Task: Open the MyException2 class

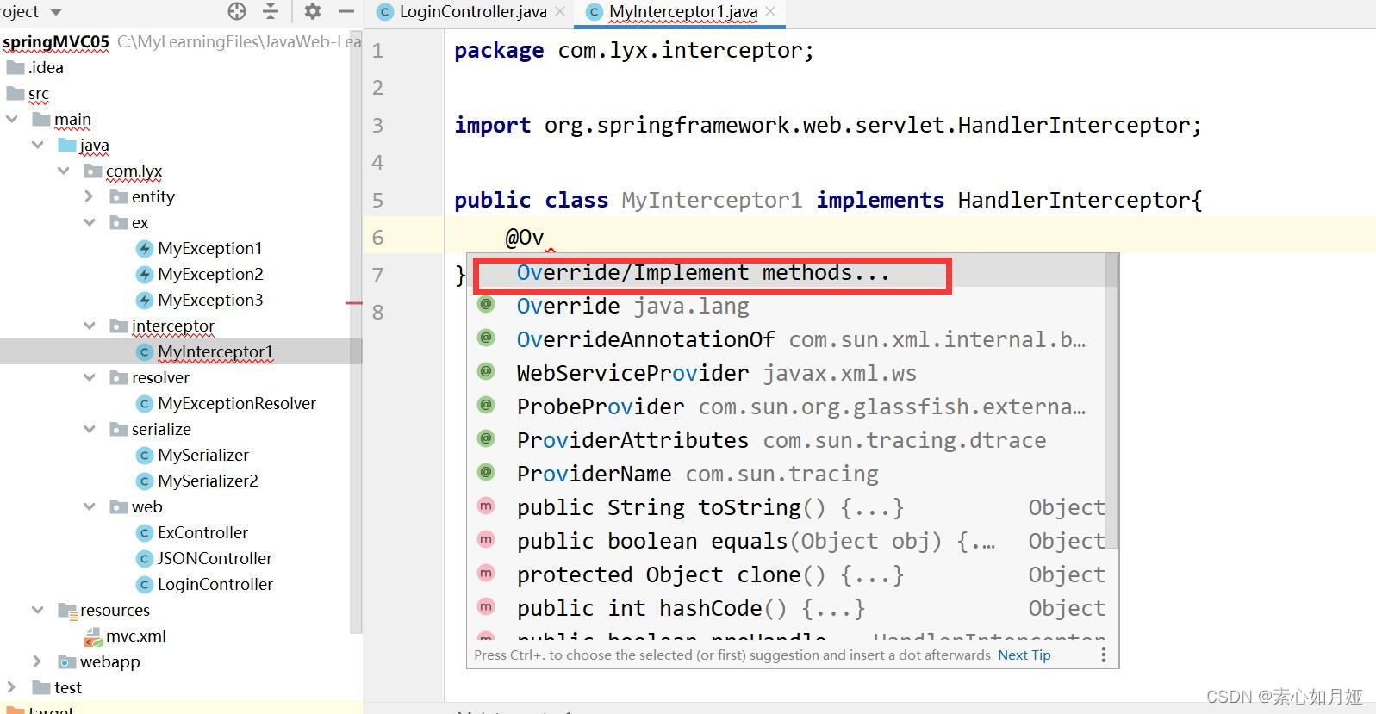Action: 210,274
